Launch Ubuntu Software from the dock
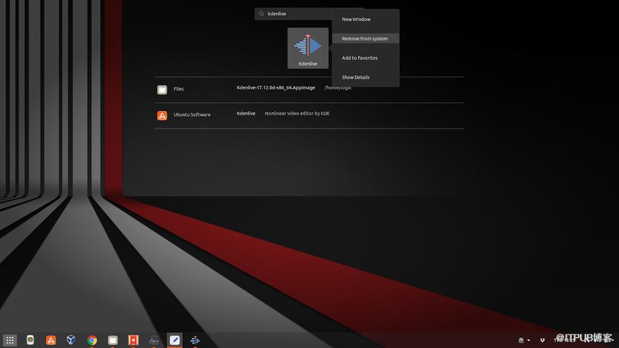The height and width of the screenshot is (348, 619). (51, 340)
